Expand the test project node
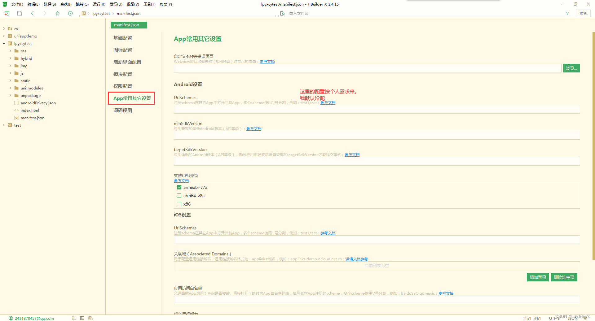The image size is (595, 321). [3, 125]
